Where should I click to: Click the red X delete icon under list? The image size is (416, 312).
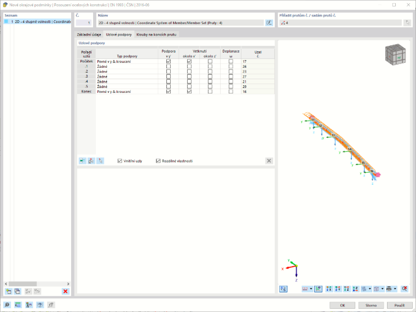pos(65,291)
